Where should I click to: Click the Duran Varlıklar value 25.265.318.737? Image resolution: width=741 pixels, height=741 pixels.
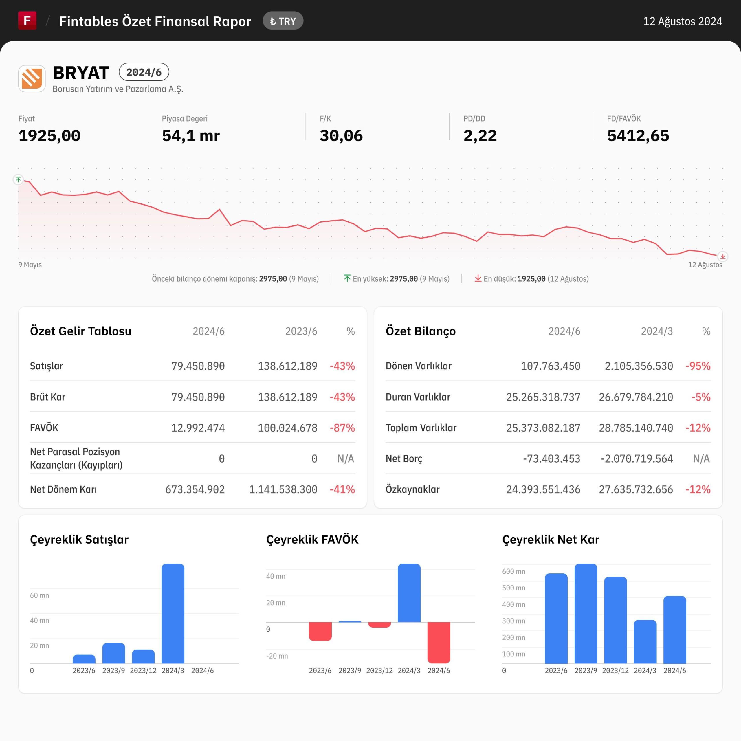point(543,397)
